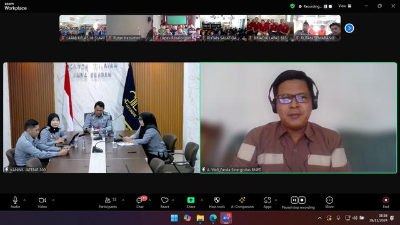Mute microphone using the Audio button
400x225 pixels.
[x=15, y=202]
